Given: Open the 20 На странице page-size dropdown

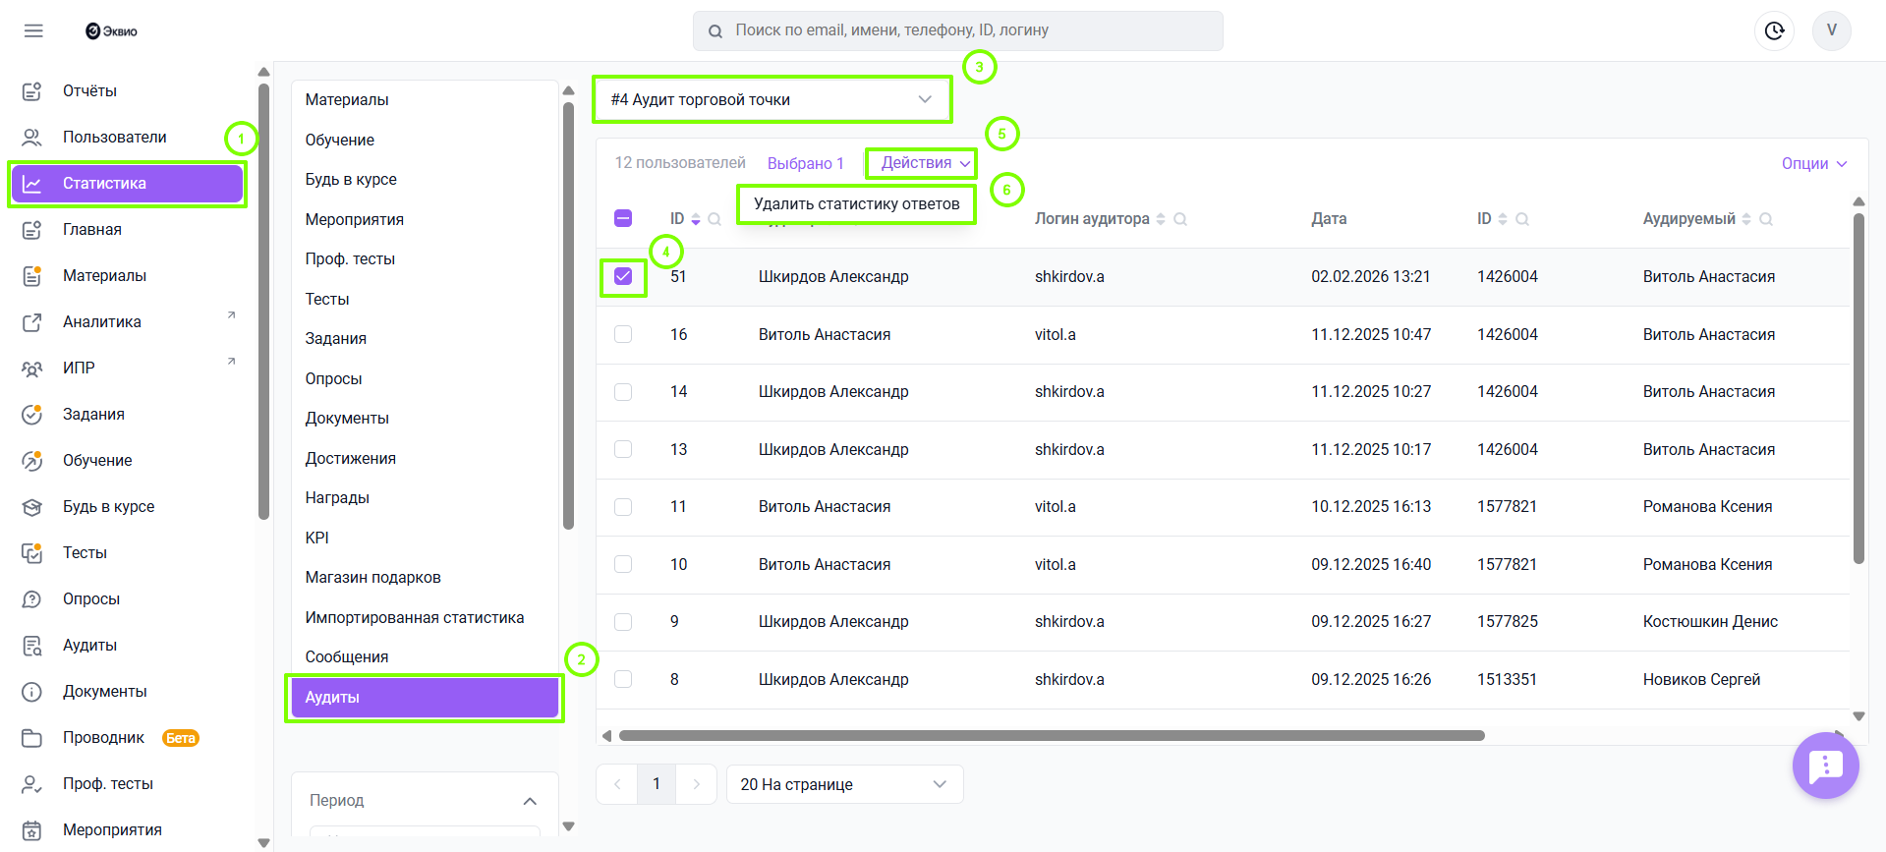Looking at the screenshot, I should 843,784.
